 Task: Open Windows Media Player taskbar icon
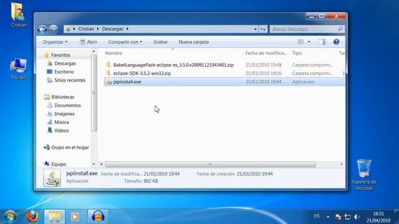pyautogui.click(x=75, y=217)
